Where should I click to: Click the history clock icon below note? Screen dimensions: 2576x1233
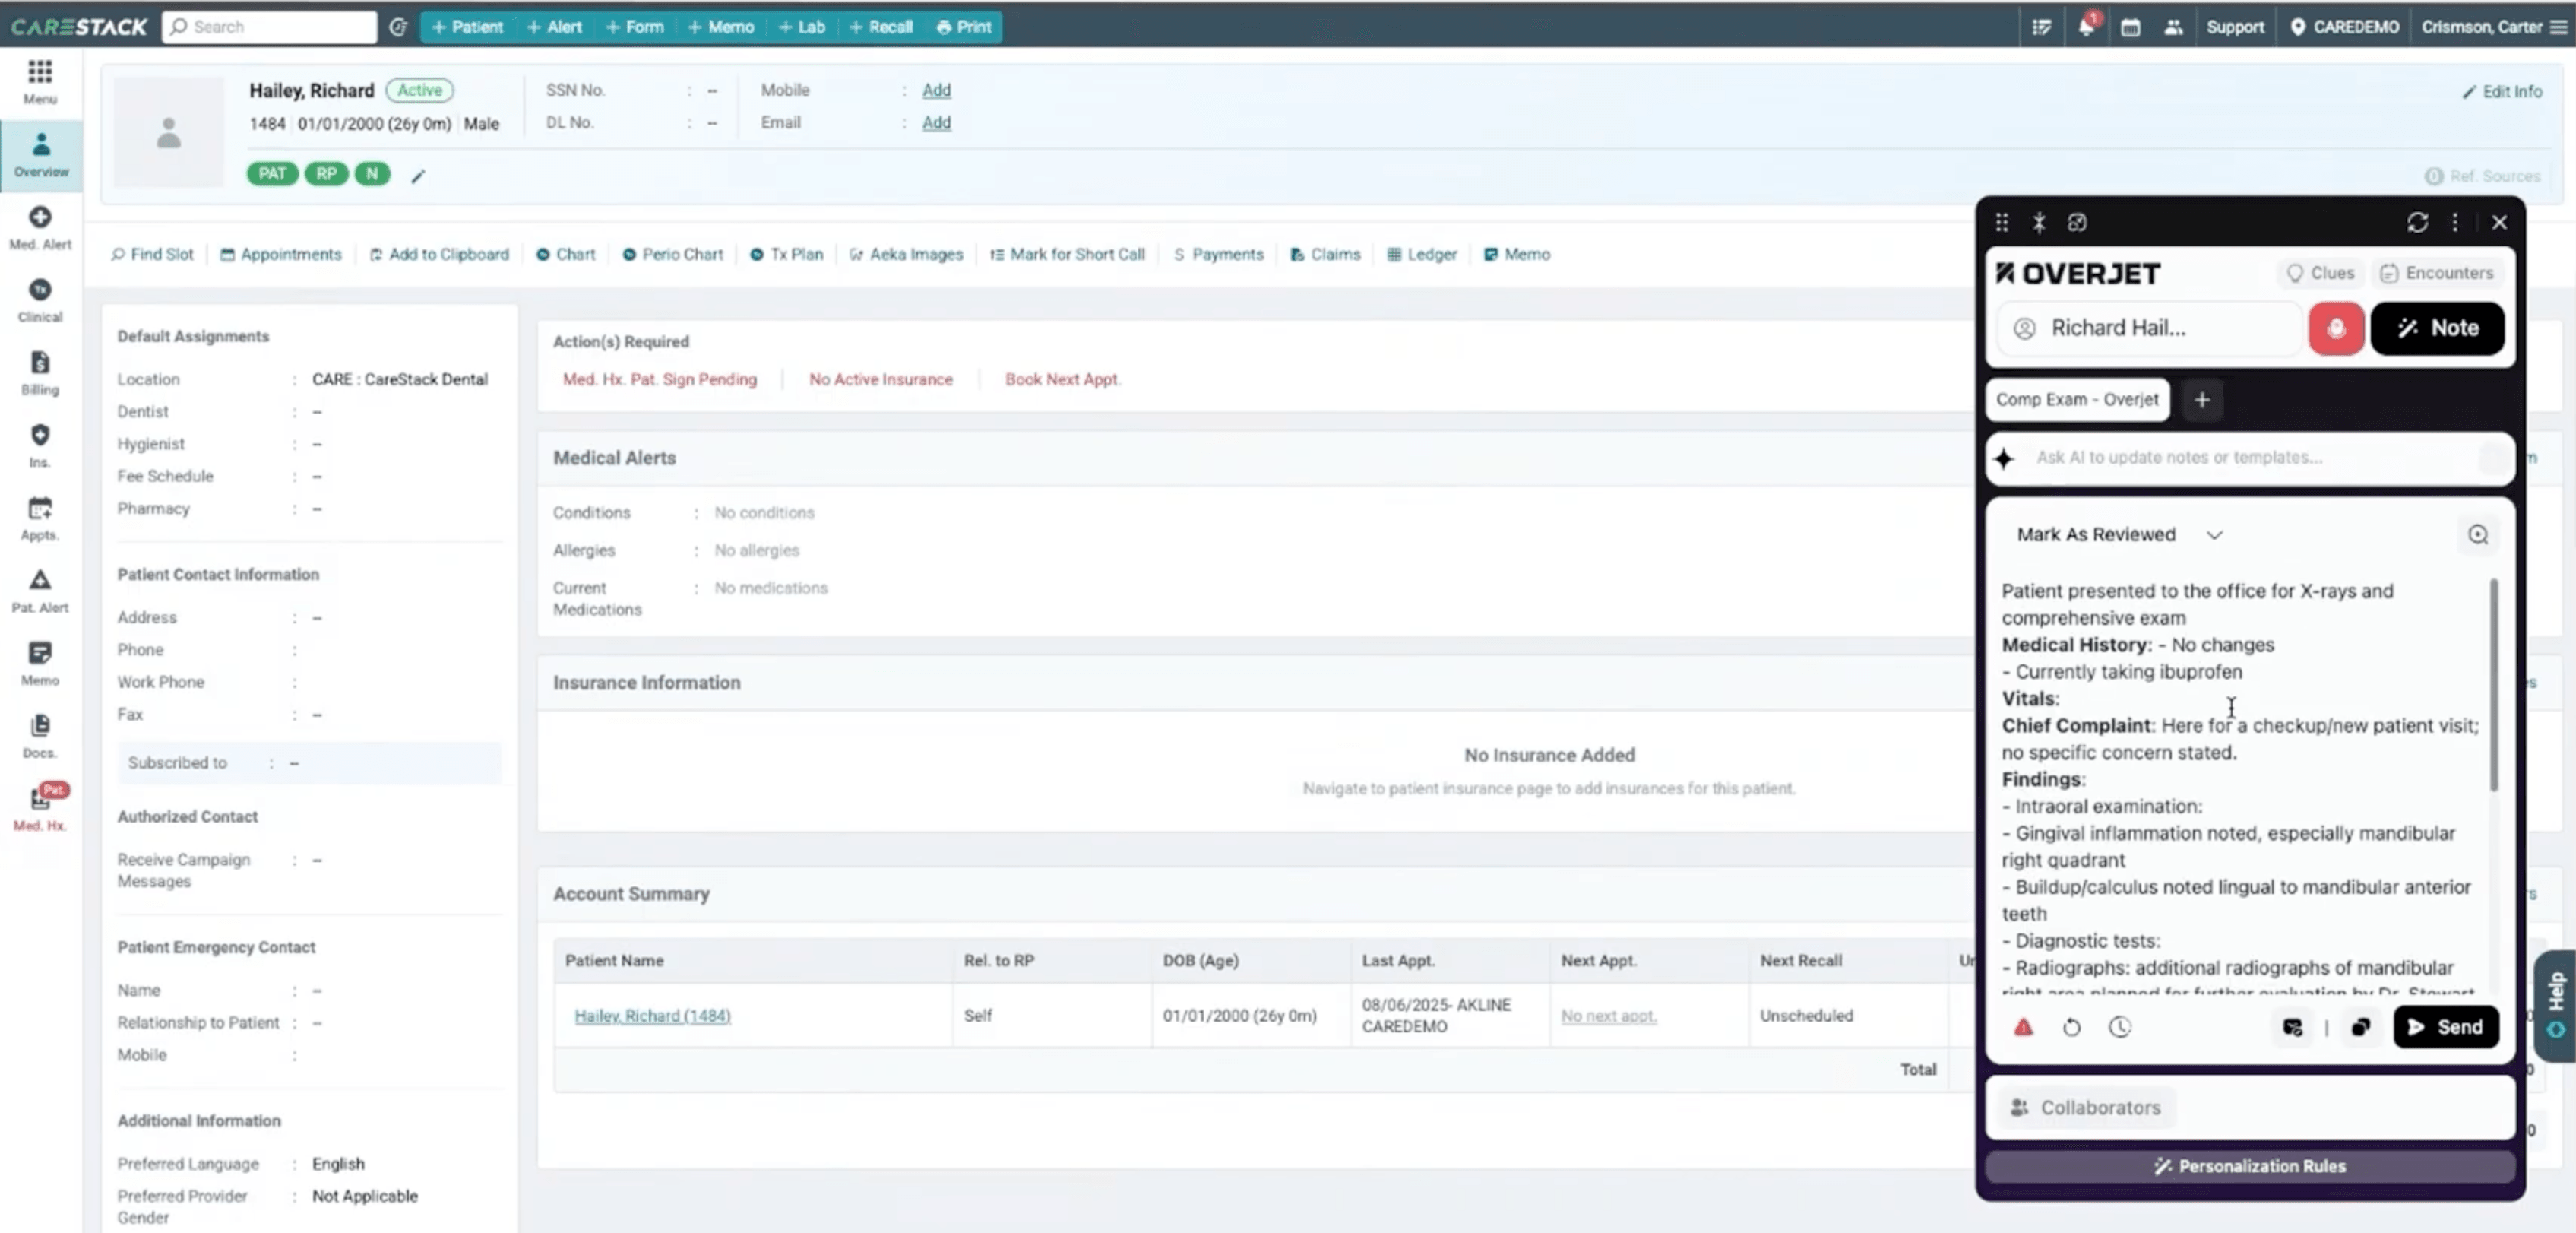(x=2119, y=1027)
